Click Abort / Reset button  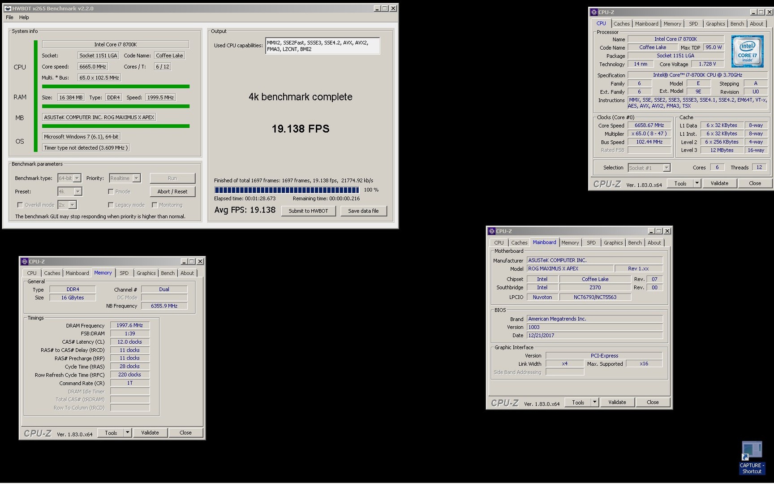tap(172, 192)
